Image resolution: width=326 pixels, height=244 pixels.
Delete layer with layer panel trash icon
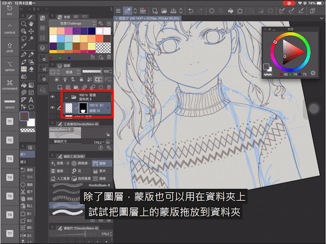click(108, 87)
